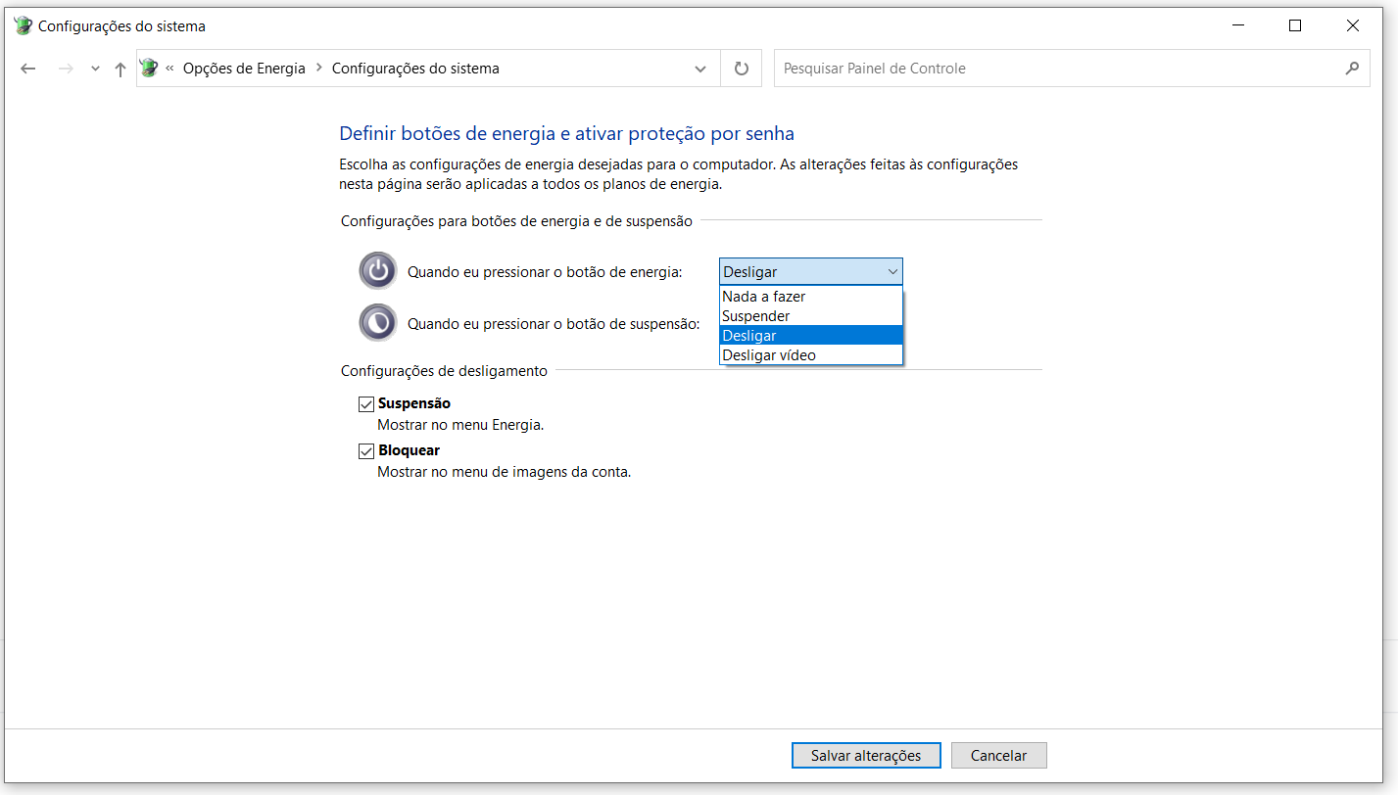
Task: Uncheck the Bloquear checkbox
Action: tap(366, 451)
